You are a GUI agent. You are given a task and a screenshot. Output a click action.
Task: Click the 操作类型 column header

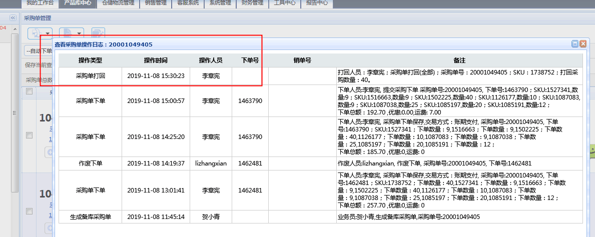(90, 60)
